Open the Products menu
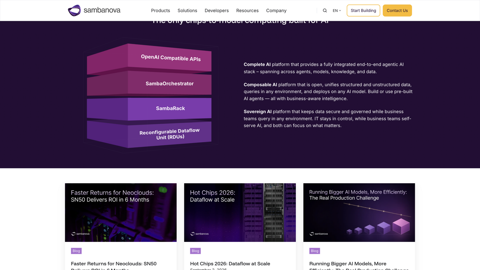The width and height of the screenshot is (480, 270). click(x=160, y=10)
